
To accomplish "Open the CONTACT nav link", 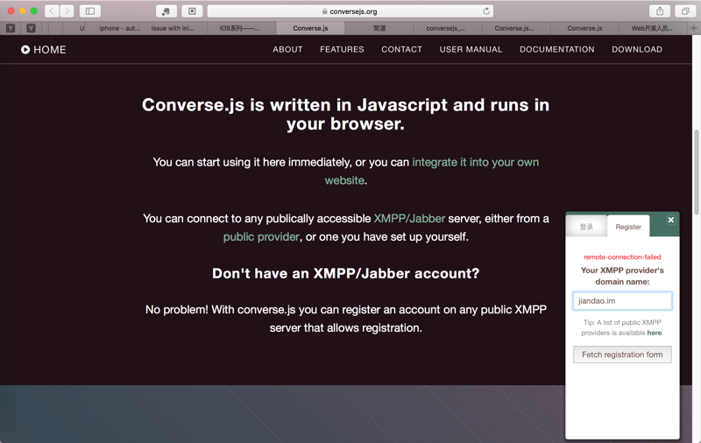I will point(401,50).
